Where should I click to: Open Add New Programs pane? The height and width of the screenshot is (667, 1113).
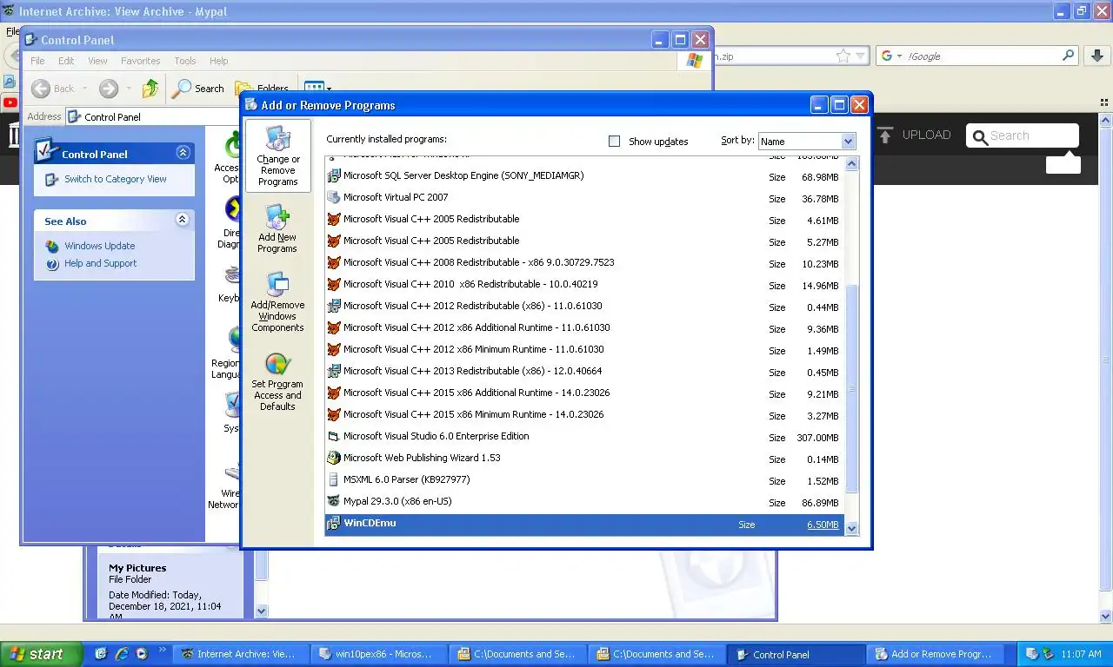(277, 229)
